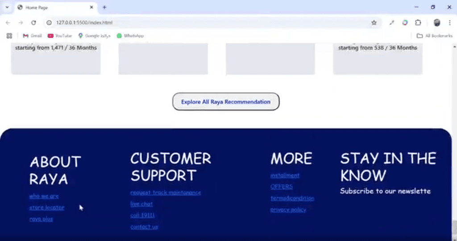Screen dimensions: 457x241
Task: Click the colorful circle extension icon
Action: click(405, 22)
